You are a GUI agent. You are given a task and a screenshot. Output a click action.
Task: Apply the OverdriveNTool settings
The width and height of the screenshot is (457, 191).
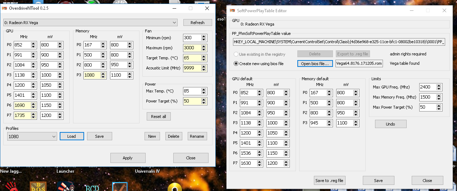pos(128,158)
